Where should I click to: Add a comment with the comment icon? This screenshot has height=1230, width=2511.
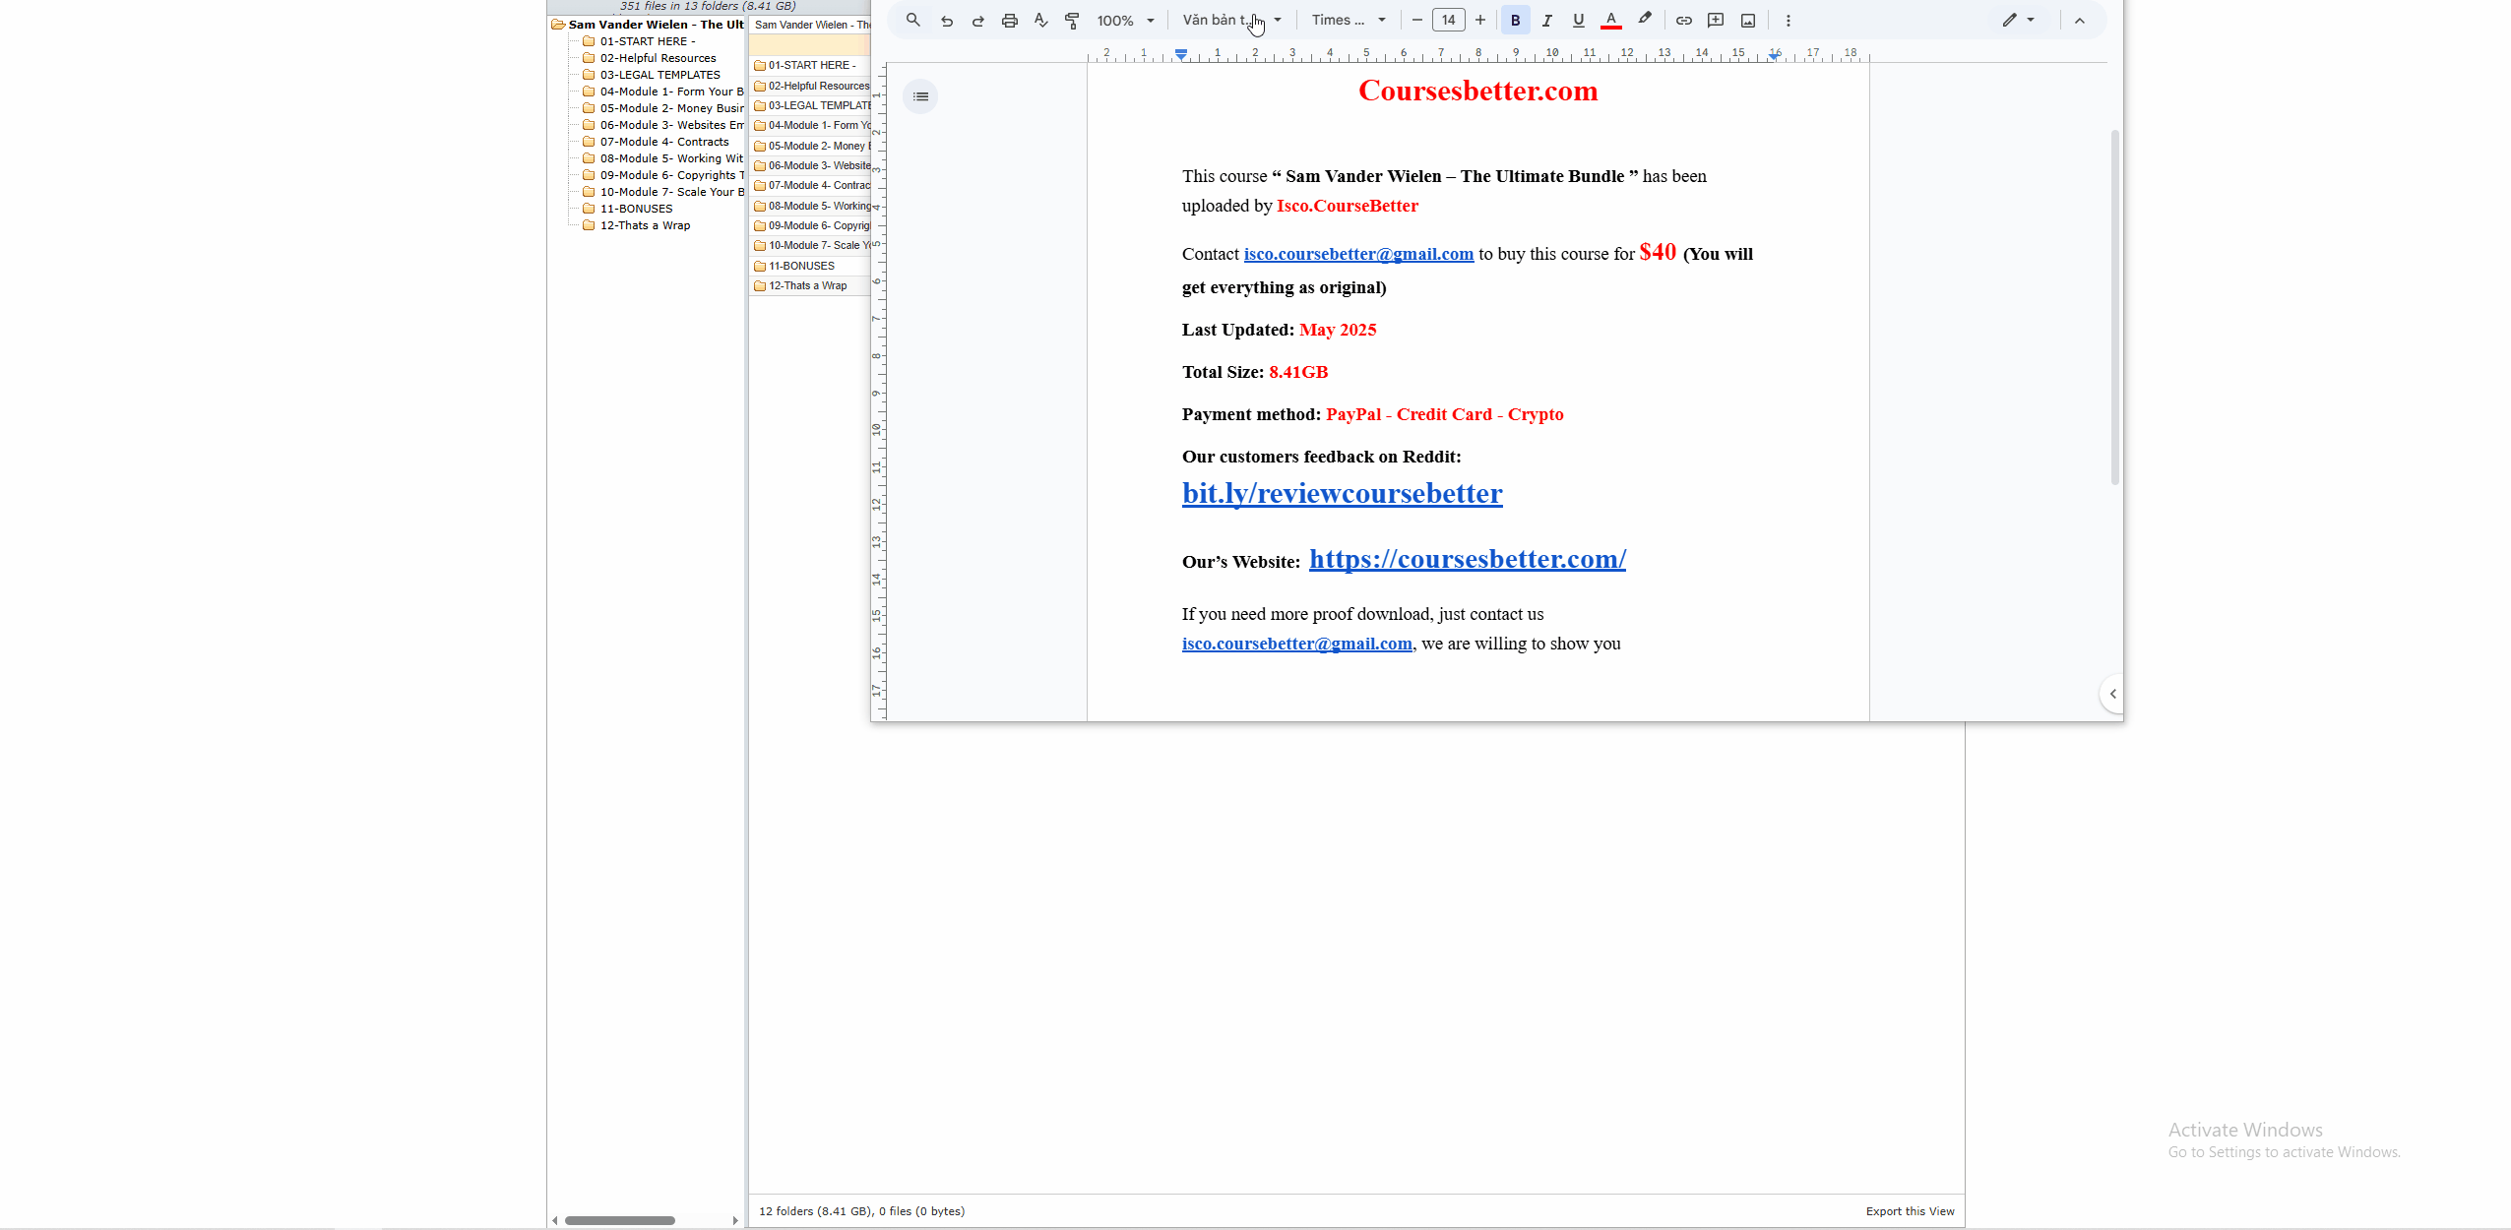point(1716,20)
